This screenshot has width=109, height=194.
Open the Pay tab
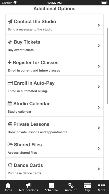(87, 187)
